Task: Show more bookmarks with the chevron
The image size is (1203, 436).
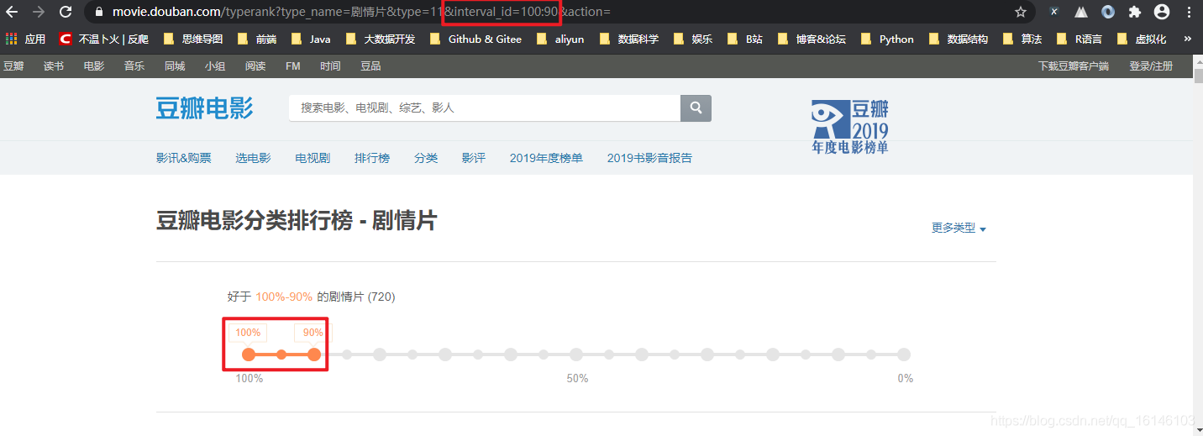Action: pos(1187,39)
